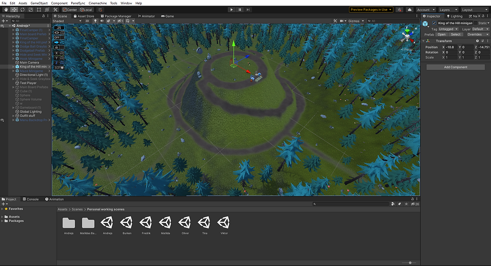Click search by label icon in Project
The height and width of the screenshot is (266, 491).
(400, 204)
